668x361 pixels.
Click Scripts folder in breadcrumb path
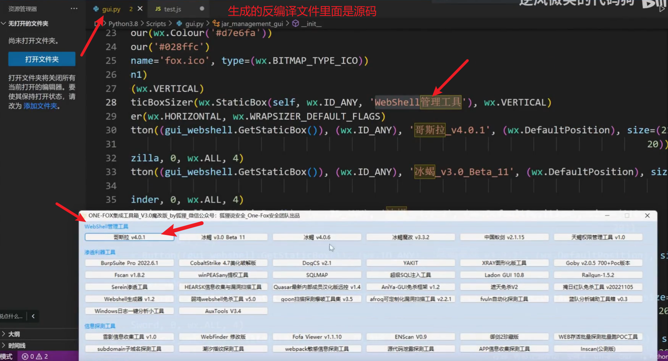click(156, 24)
